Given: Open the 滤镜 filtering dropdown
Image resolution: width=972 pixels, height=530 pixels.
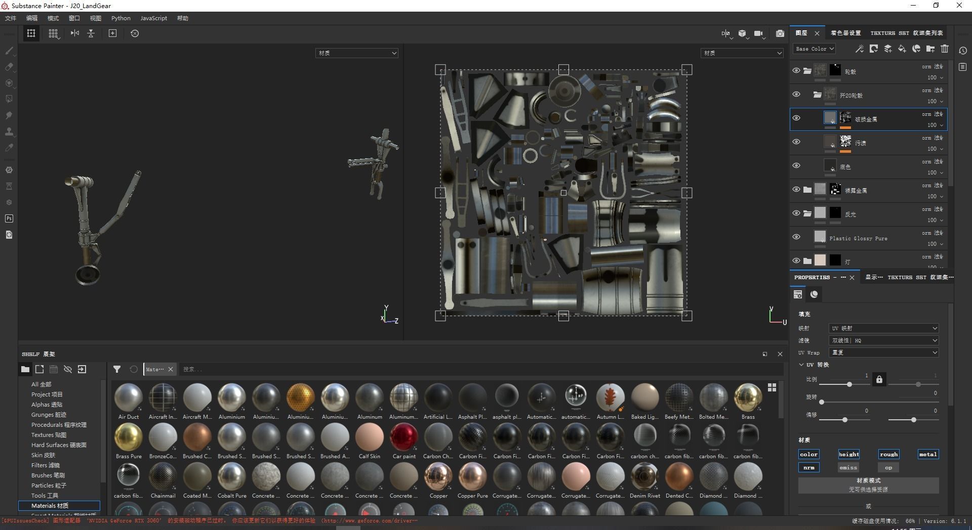Looking at the screenshot, I should point(883,340).
